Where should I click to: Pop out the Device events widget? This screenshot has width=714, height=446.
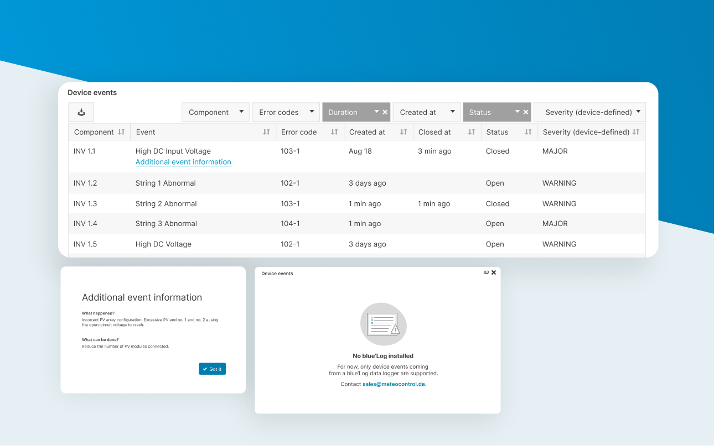pyautogui.click(x=486, y=272)
